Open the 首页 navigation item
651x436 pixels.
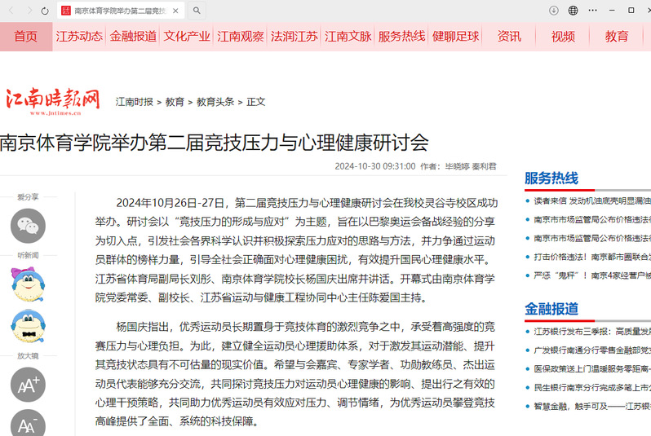tap(25, 37)
